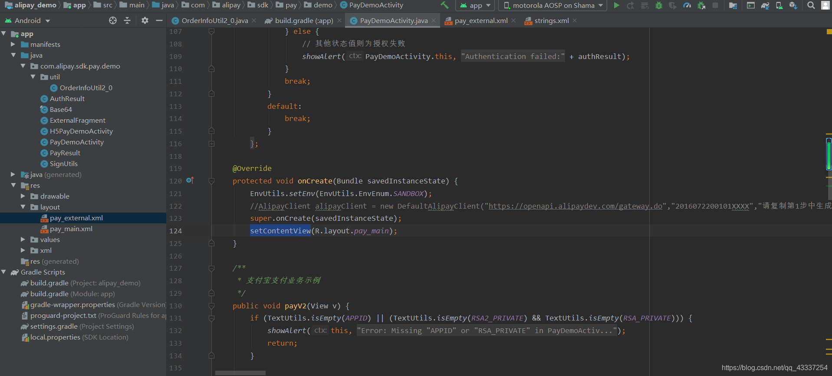
Task: Click the user account avatar icon
Action: click(x=825, y=5)
